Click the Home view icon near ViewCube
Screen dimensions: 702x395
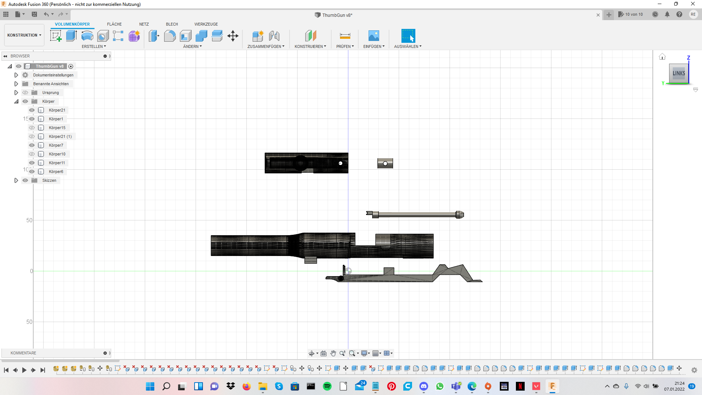[662, 57]
